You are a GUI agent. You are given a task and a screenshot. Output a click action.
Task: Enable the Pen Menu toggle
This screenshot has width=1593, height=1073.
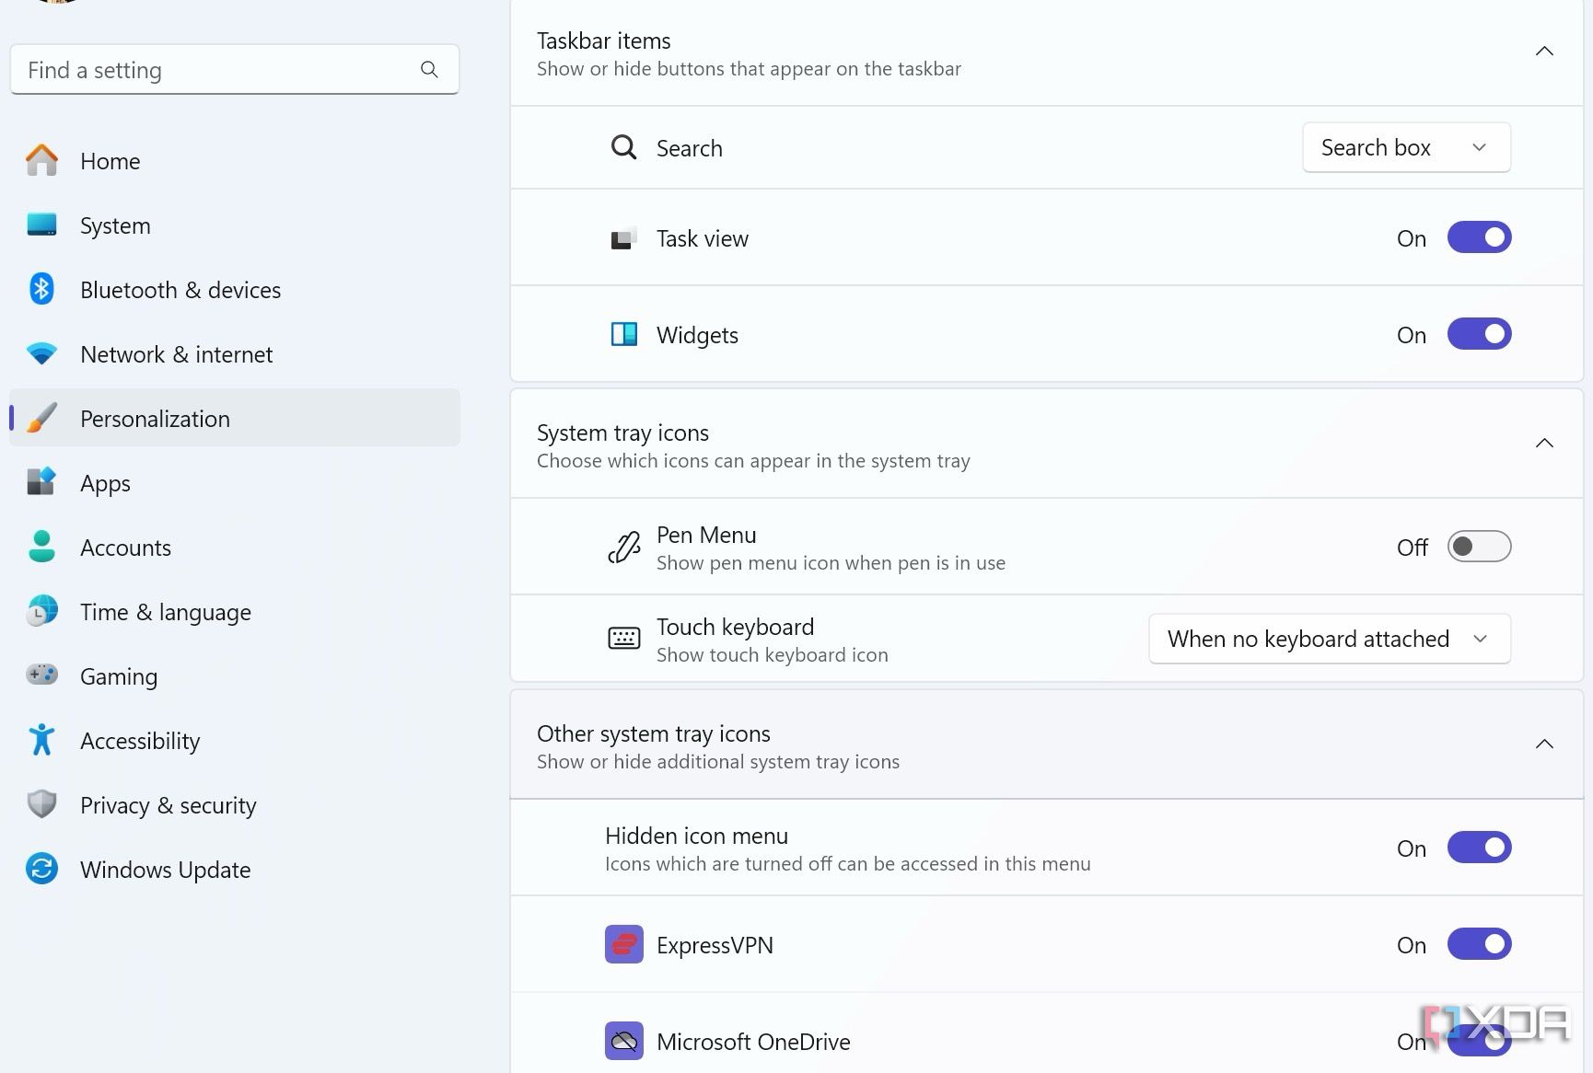(x=1479, y=547)
